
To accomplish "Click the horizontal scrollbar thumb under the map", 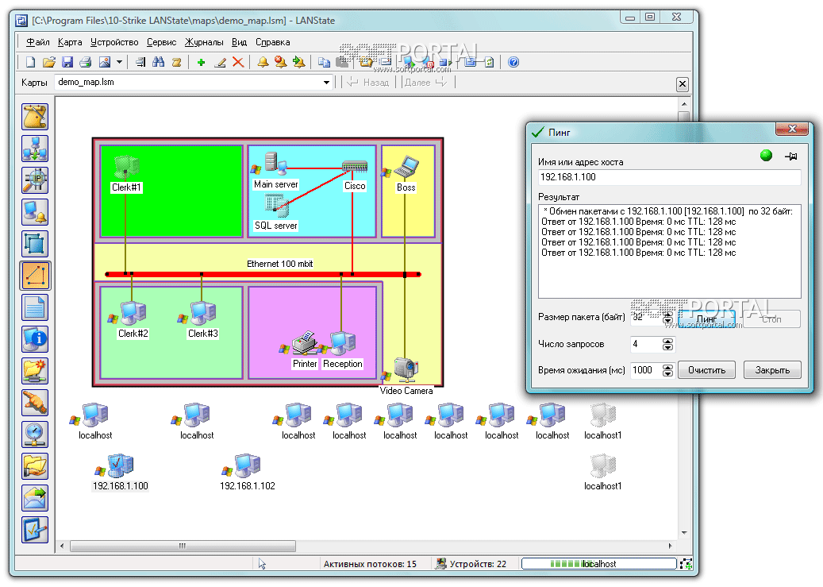I will pyautogui.click(x=183, y=546).
